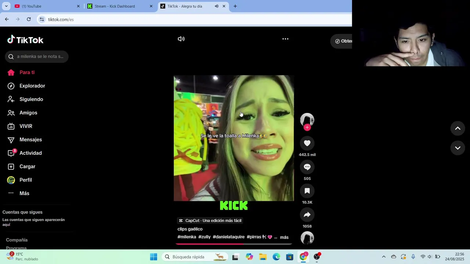Open the video's three-dot options menu

click(285, 39)
